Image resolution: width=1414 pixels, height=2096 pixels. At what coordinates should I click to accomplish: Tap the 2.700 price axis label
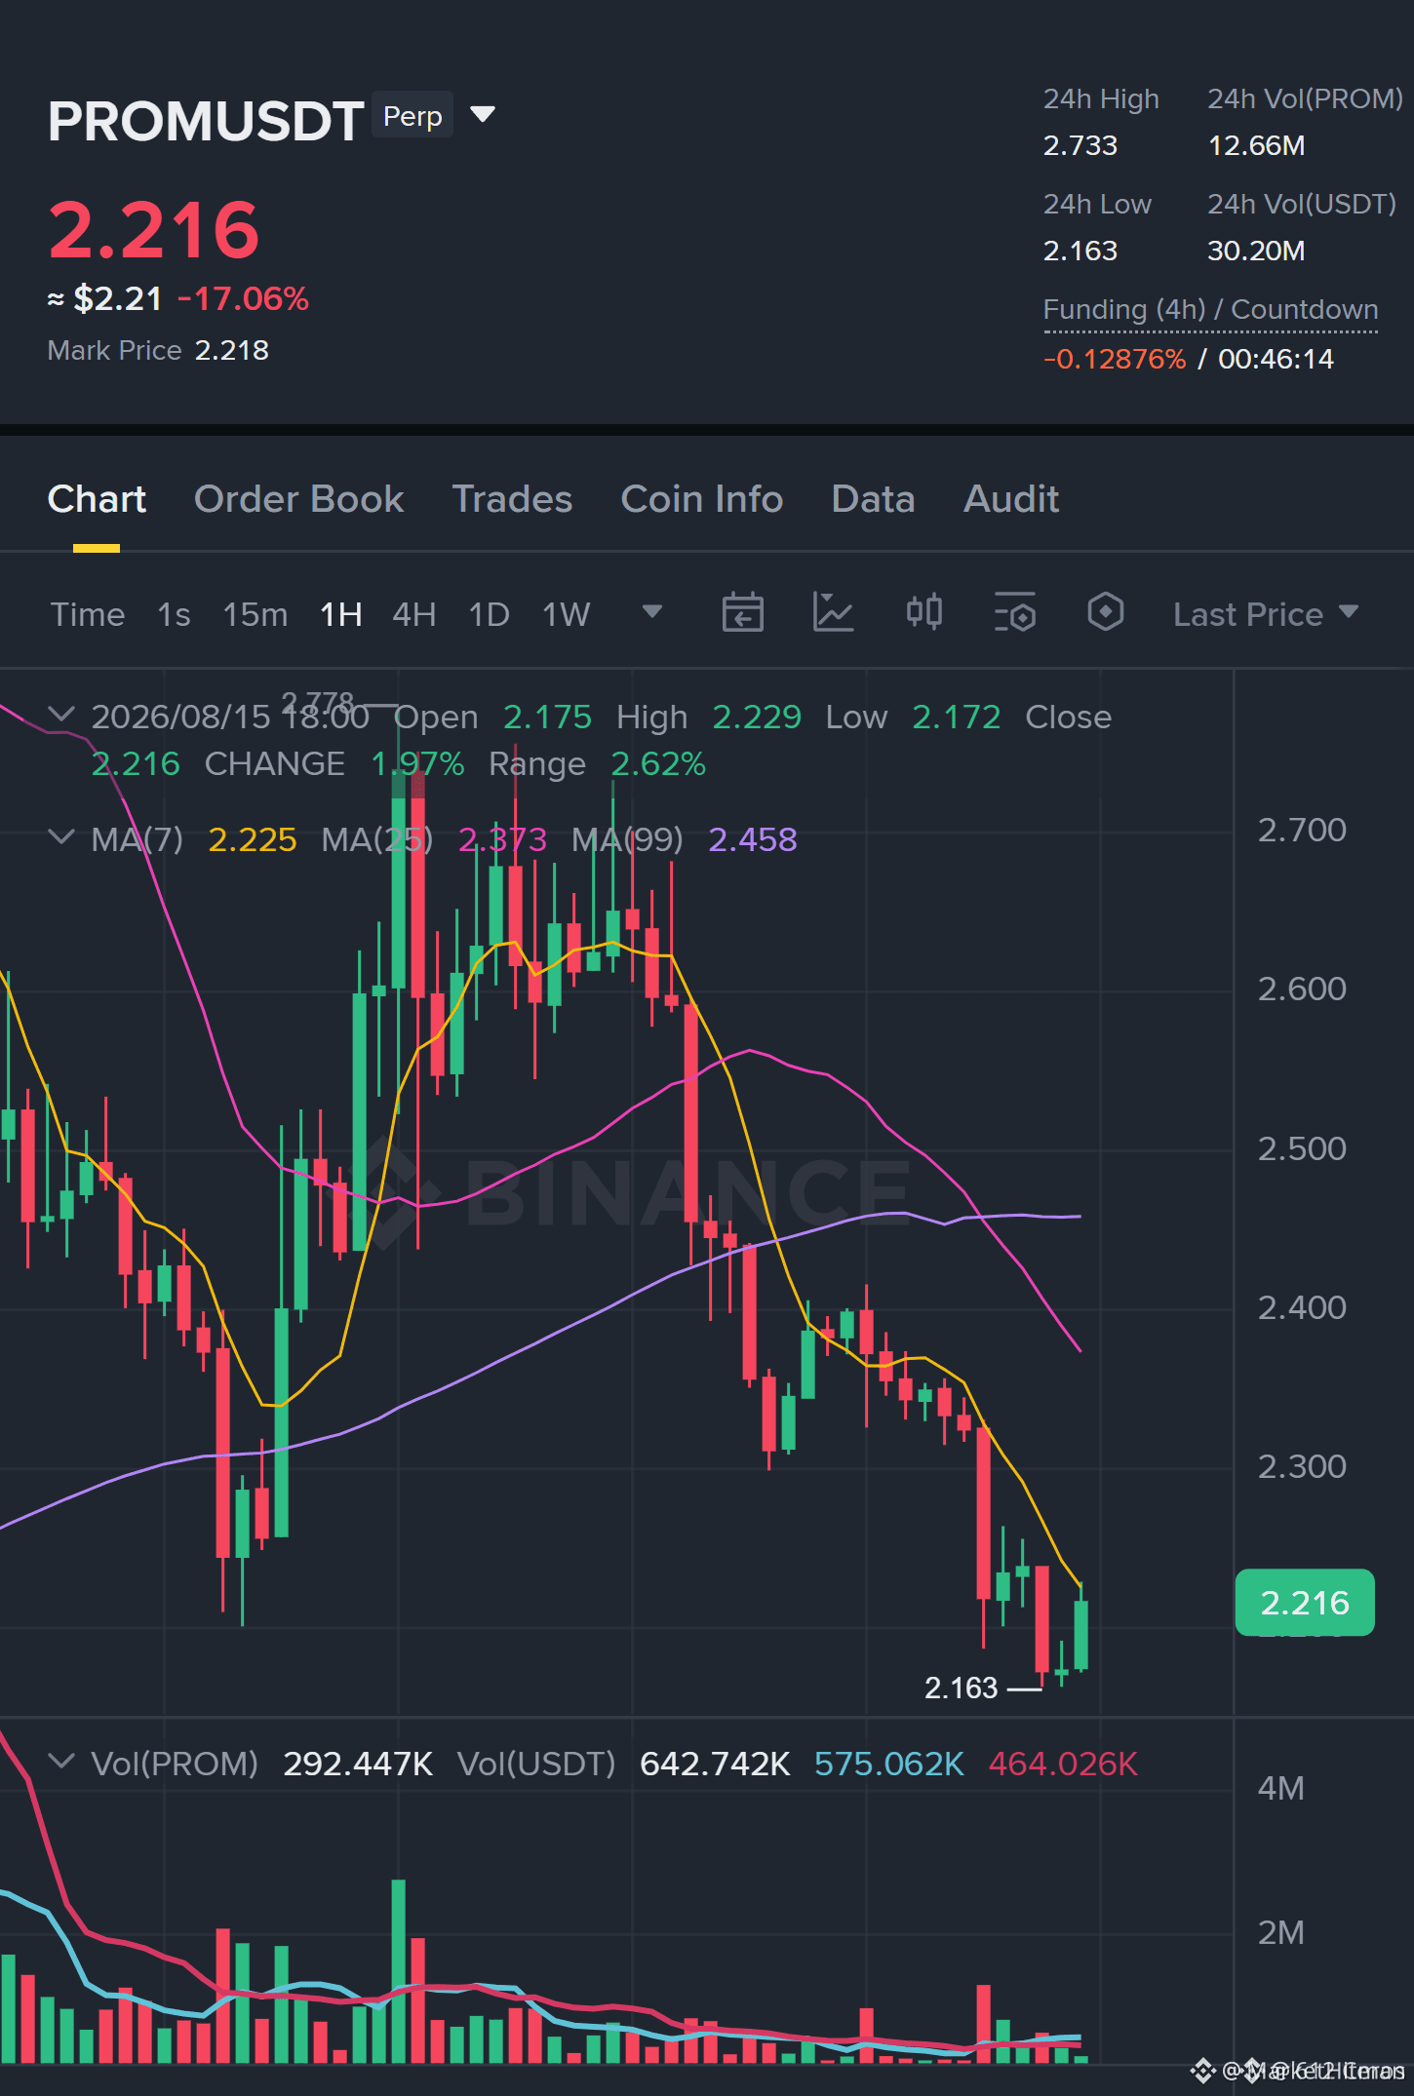tap(1302, 830)
